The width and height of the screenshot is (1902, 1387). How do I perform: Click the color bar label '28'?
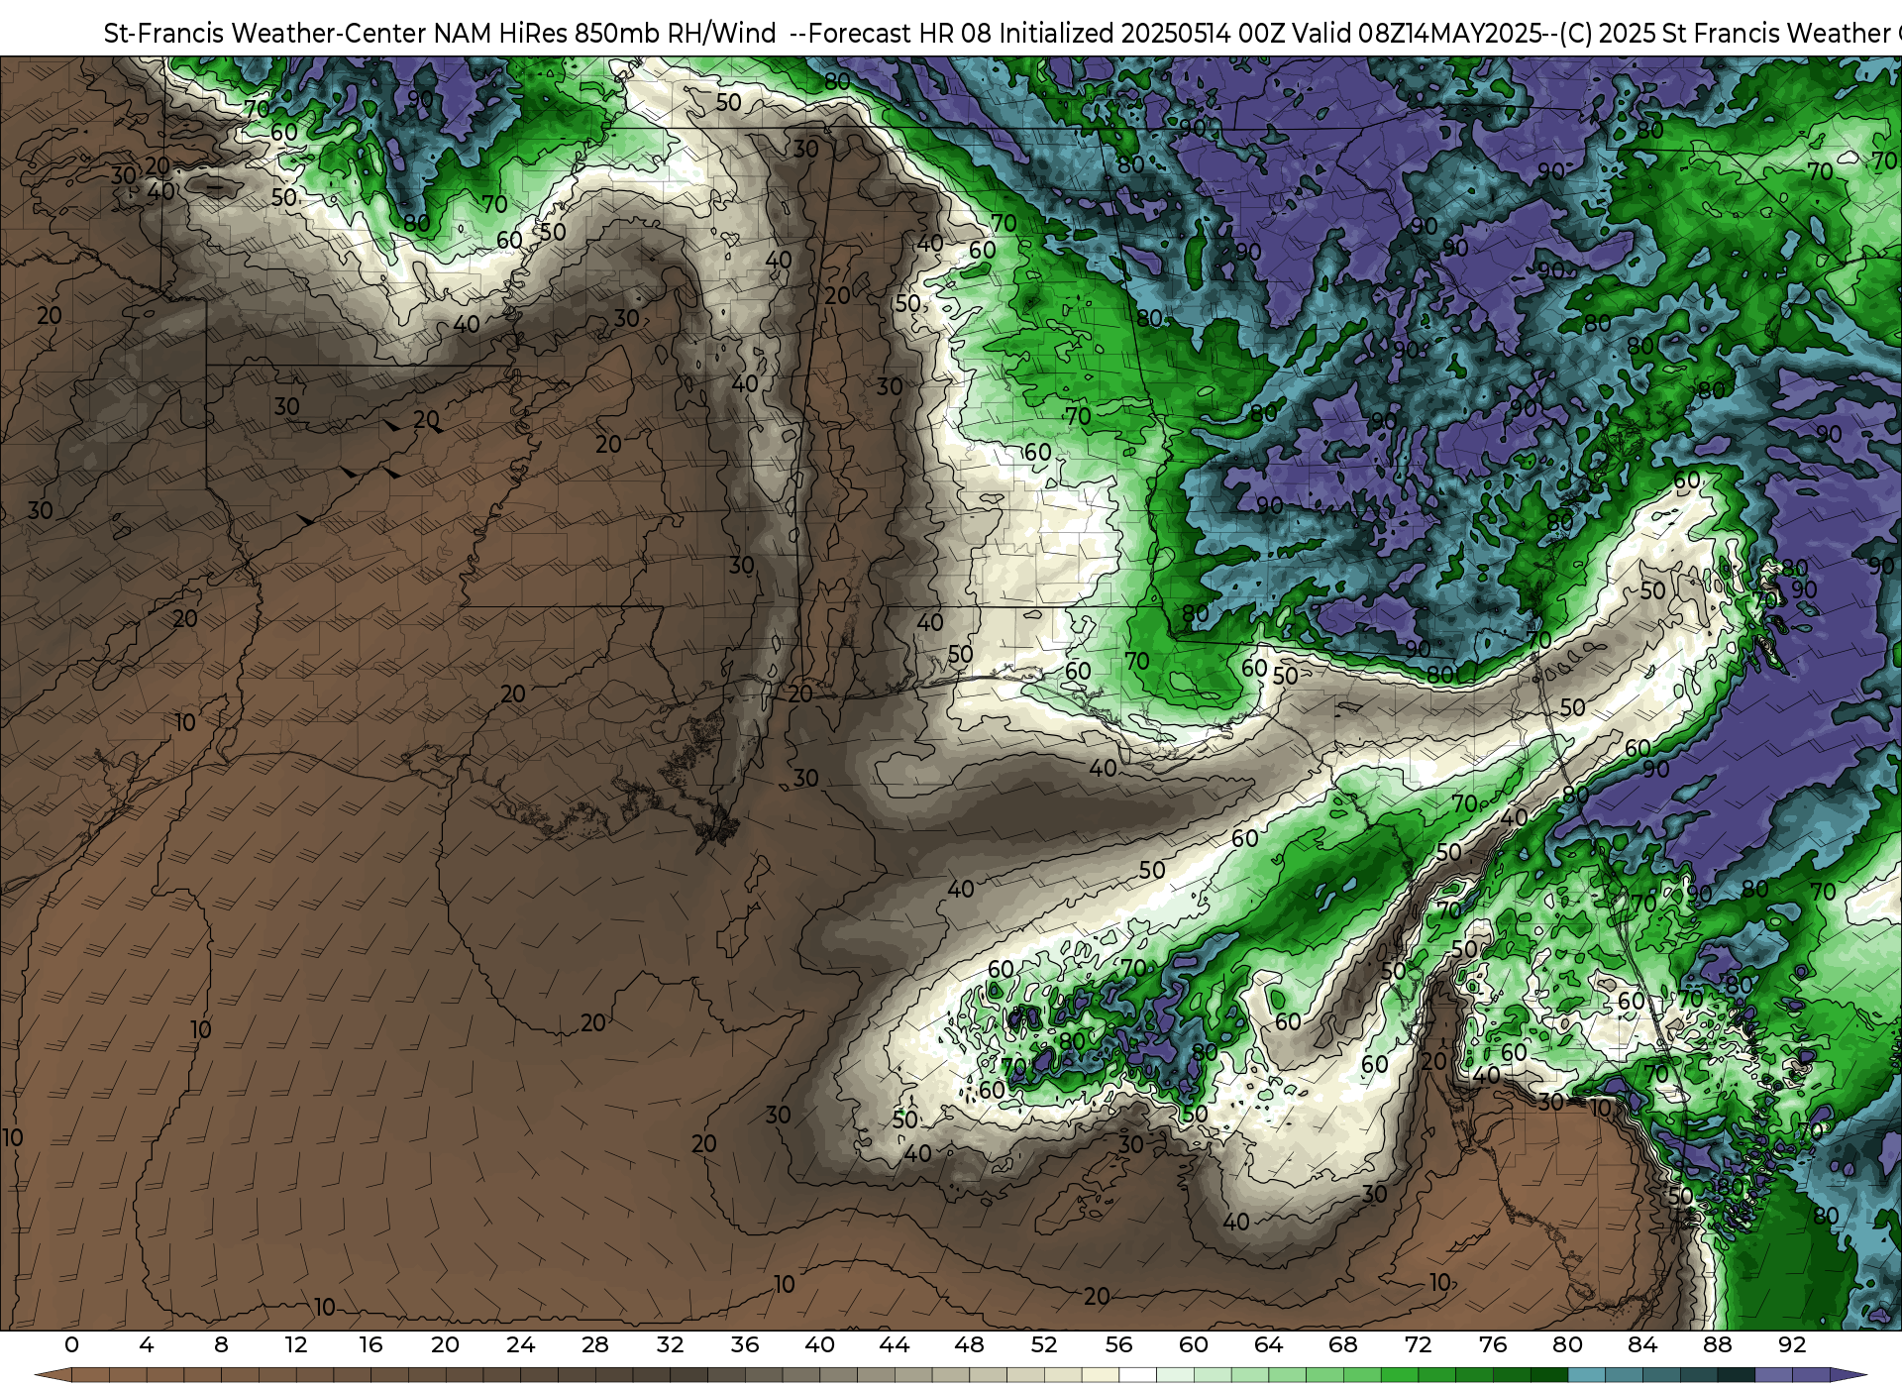[595, 1345]
